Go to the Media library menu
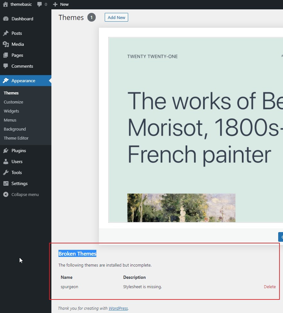 pos(26,44)
